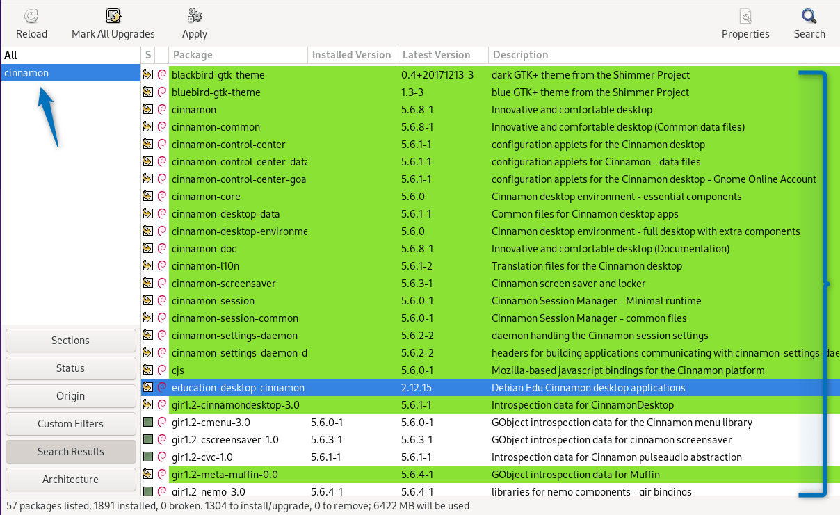This screenshot has width=840, height=515.
Task: Click the swirl icon beside gir1.2-meta-muffin-0.0
Action: click(163, 474)
